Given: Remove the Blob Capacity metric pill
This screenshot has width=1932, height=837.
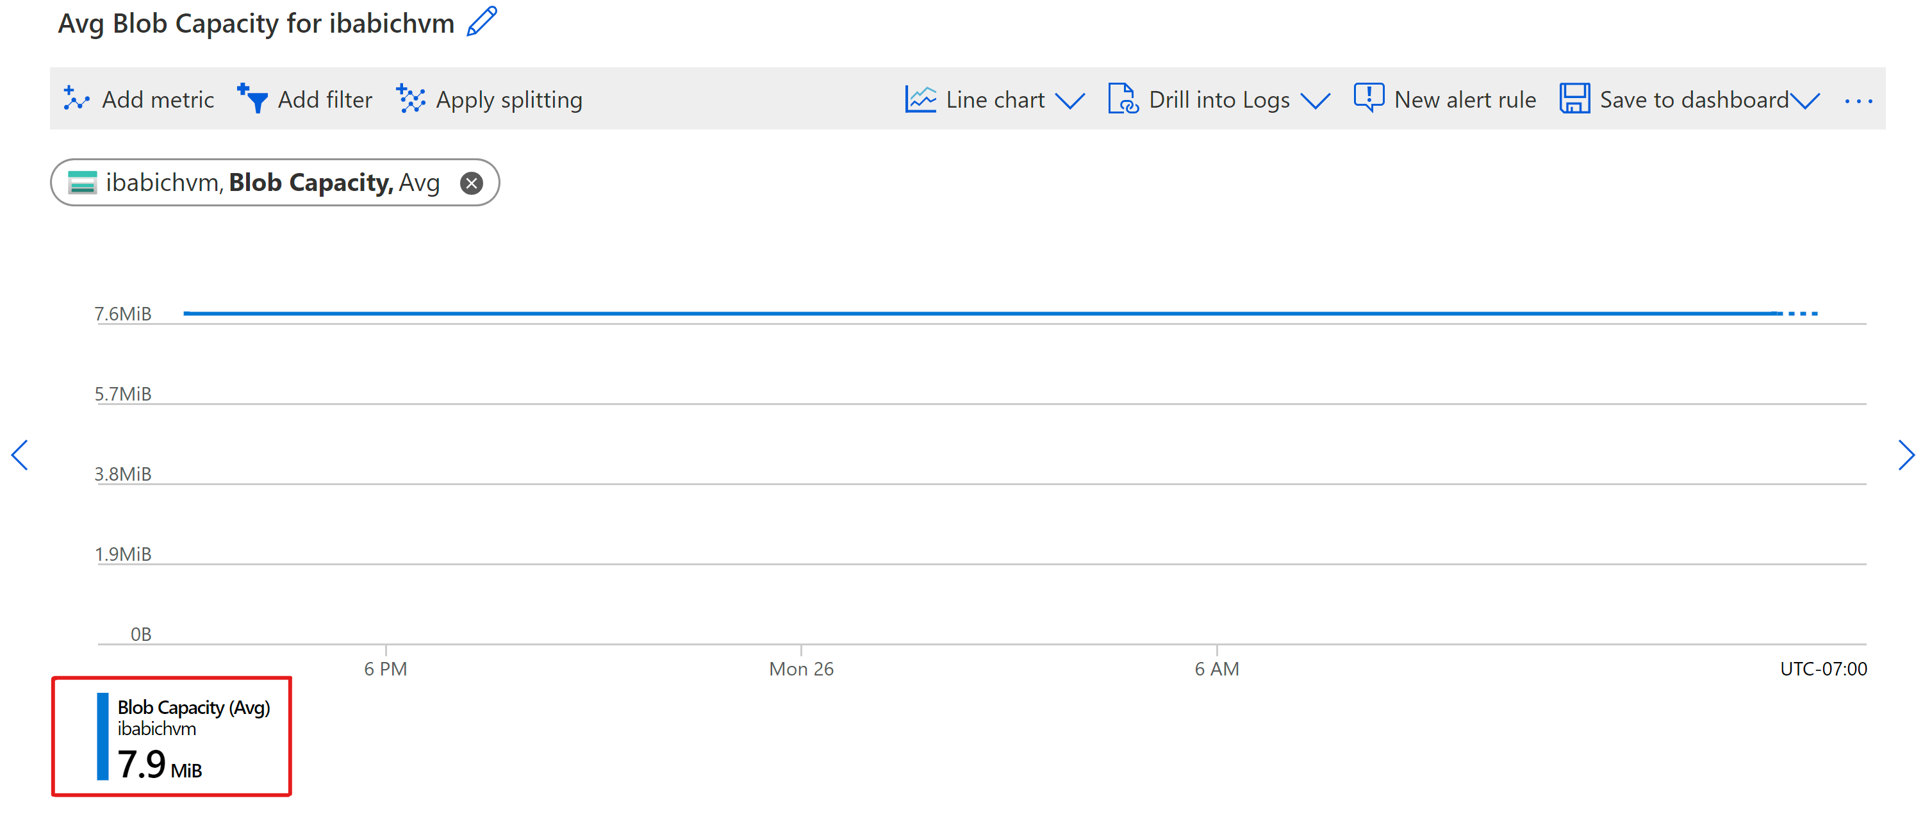Looking at the screenshot, I should pyautogui.click(x=471, y=183).
